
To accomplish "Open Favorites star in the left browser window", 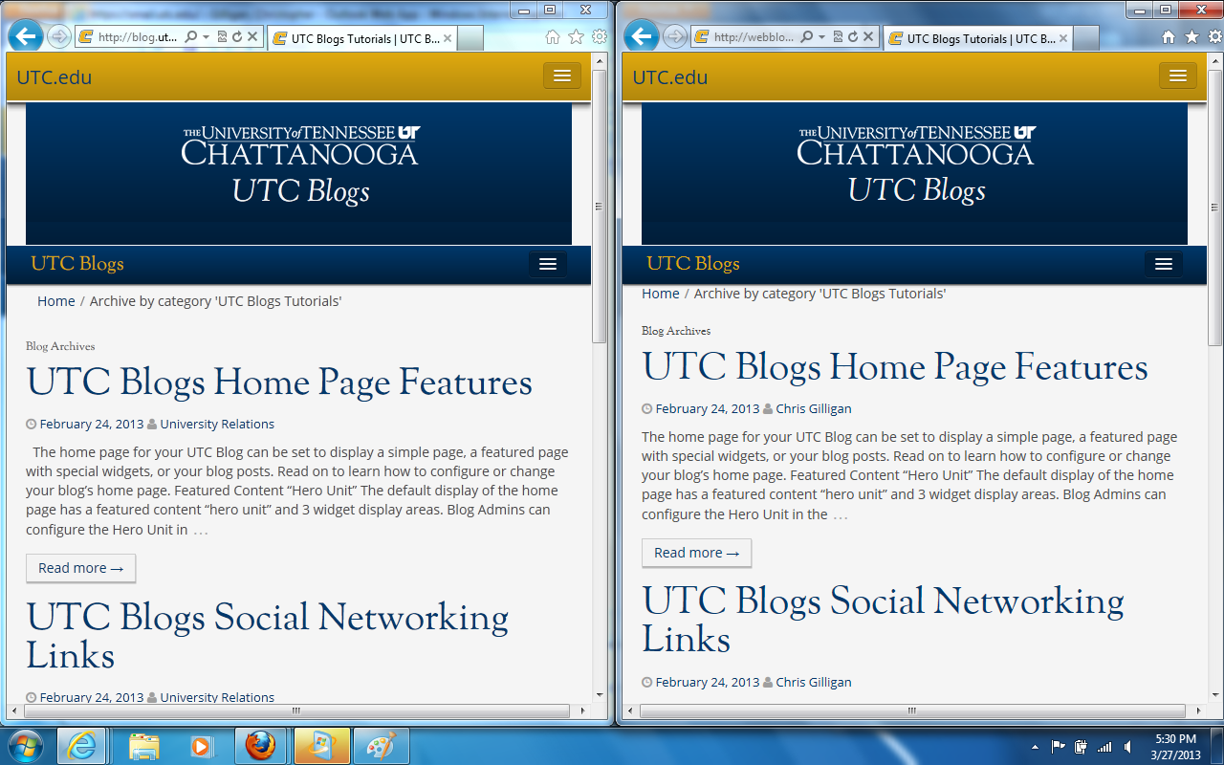I will (x=576, y=37).
